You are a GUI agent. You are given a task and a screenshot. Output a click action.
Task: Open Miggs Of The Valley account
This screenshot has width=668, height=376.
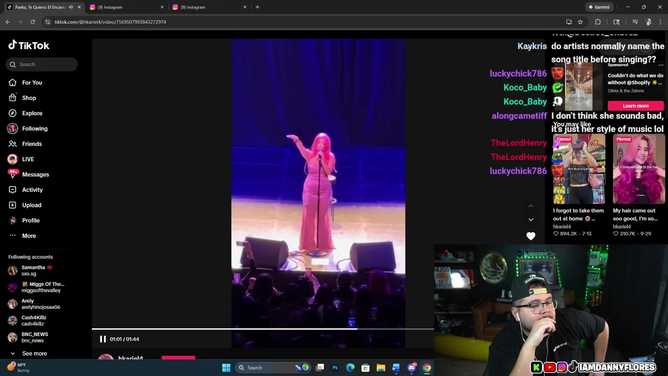tap(37, 287)
